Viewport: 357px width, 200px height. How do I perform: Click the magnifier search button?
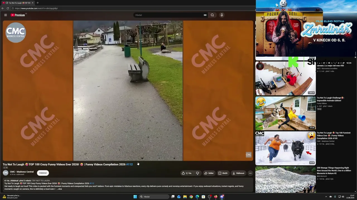pyautogui.click(x=212, y=15)
